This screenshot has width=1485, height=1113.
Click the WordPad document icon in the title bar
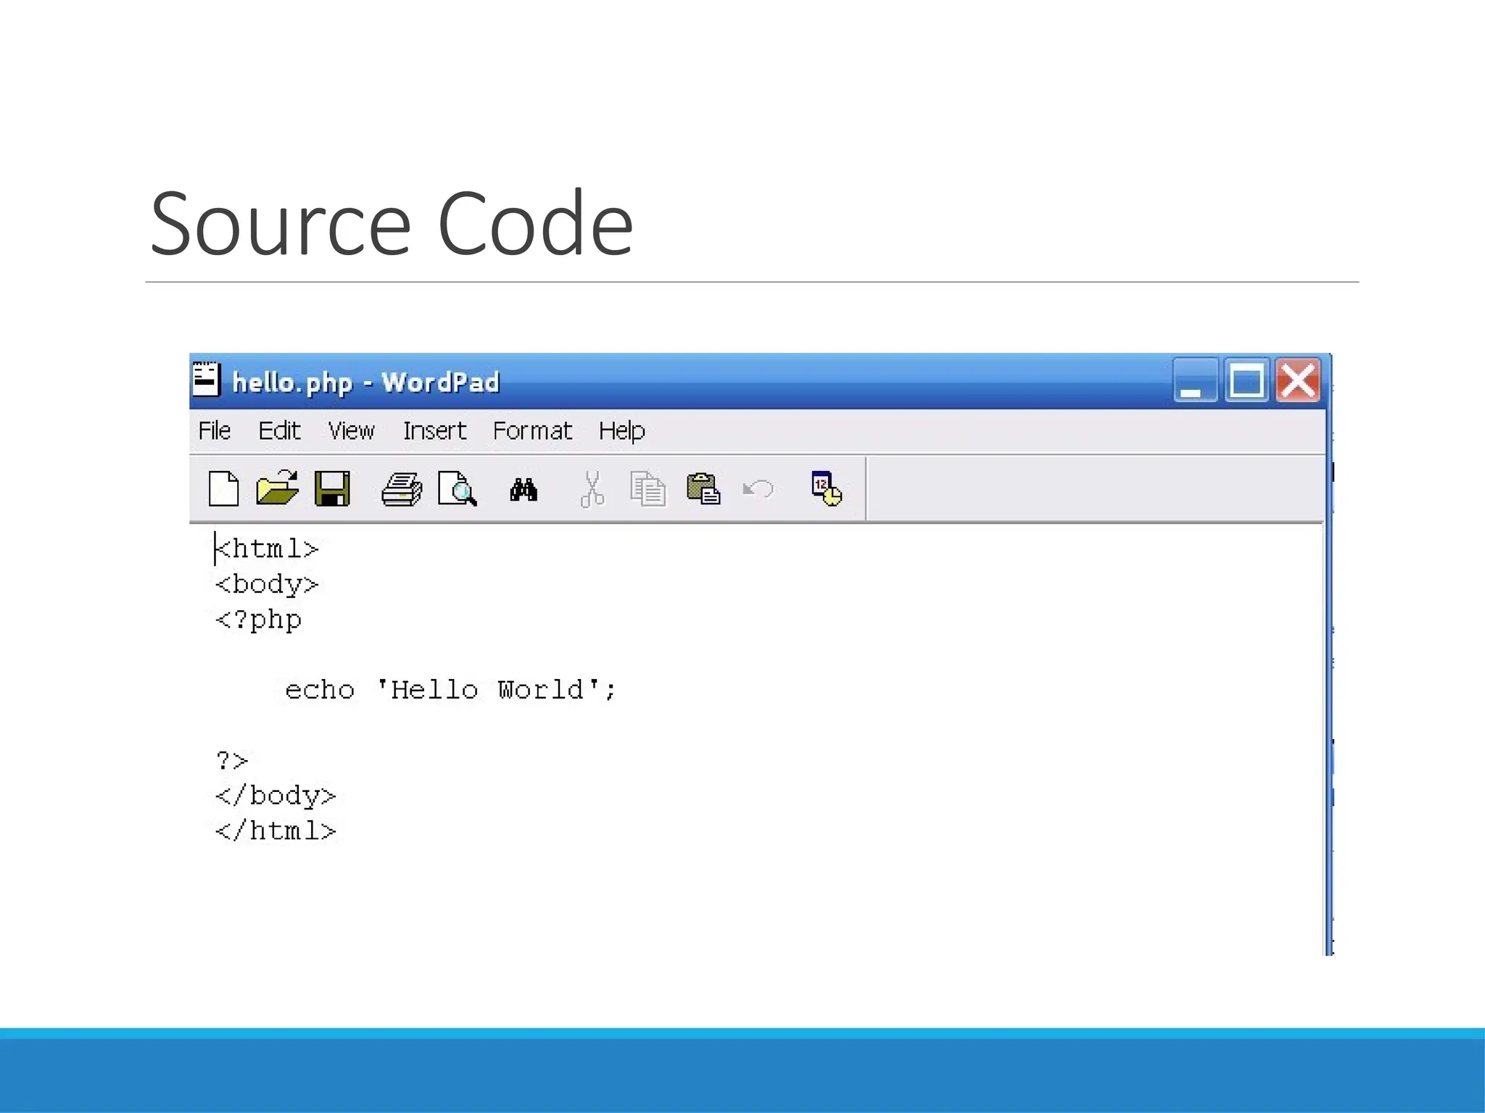tap(206, 379)
